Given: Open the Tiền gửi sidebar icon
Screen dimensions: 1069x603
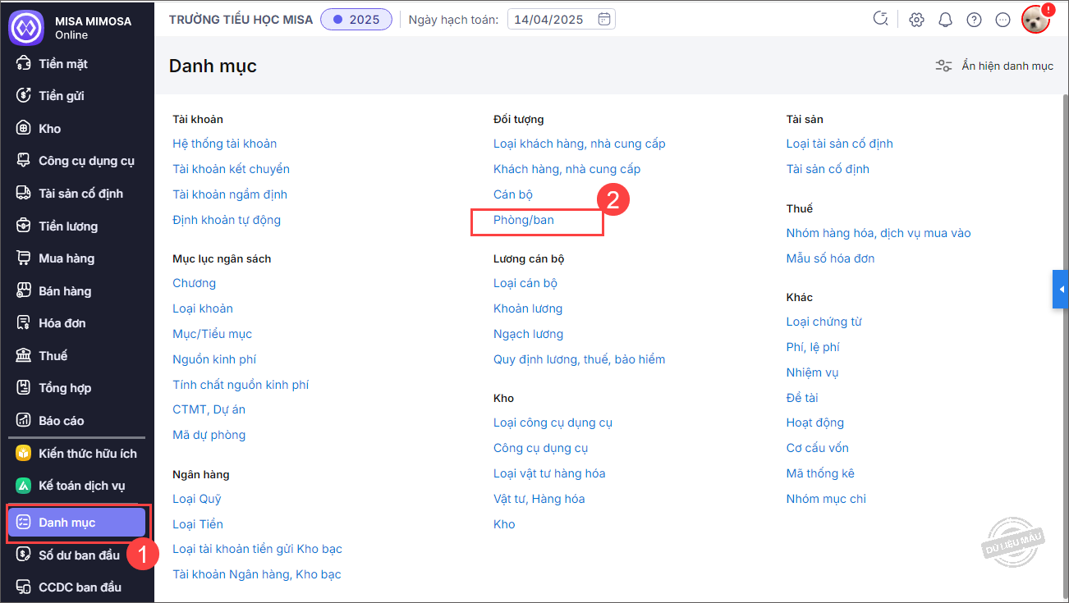Looking at the screenshot, I should pyautogui.click(x=24, y=96).
